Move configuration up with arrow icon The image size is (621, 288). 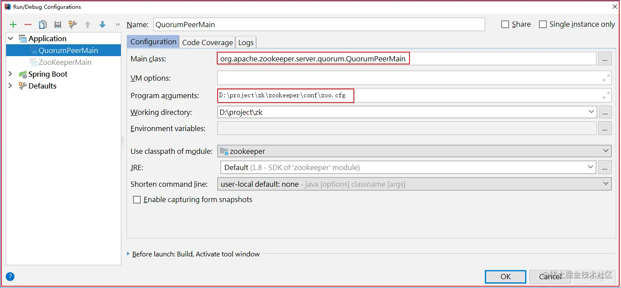tap(88, 25)
